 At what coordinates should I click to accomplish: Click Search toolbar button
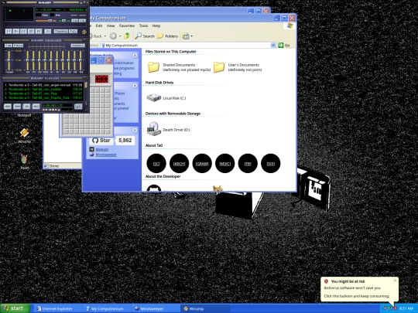145,36
